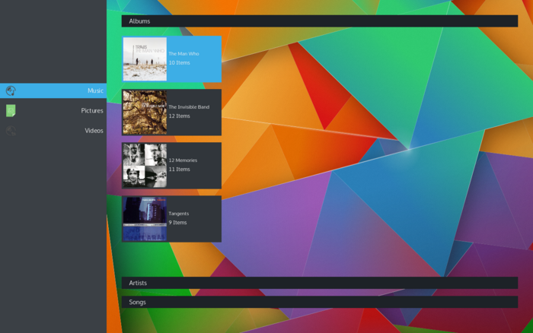Open the Pictures section label

[x=92, y=111]
